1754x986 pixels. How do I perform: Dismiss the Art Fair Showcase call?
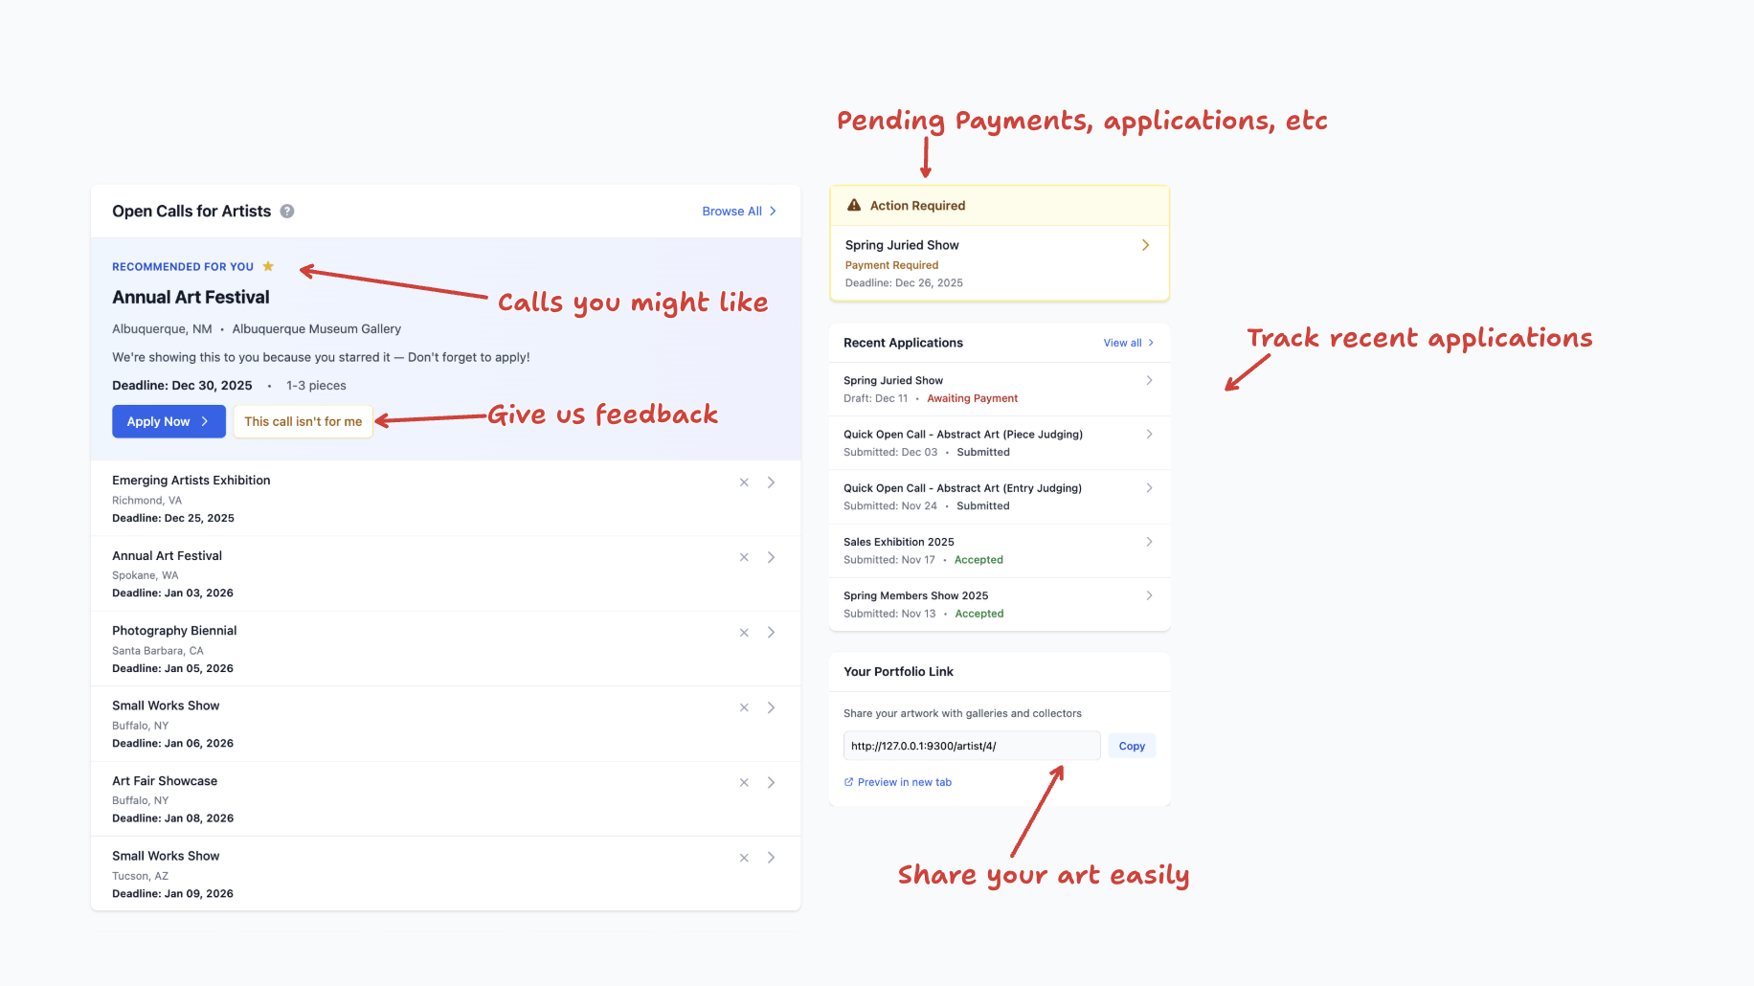pyautogui.click(x=744, y=782)
